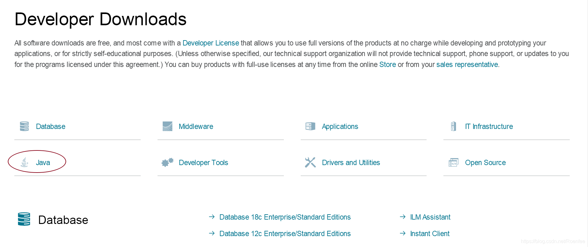This screenshot has width=588, height=247.
Task: Click arrow beside Database 12c Enterprise/Standard Editions
Action: pyautogui.click(x=212, y=233)
